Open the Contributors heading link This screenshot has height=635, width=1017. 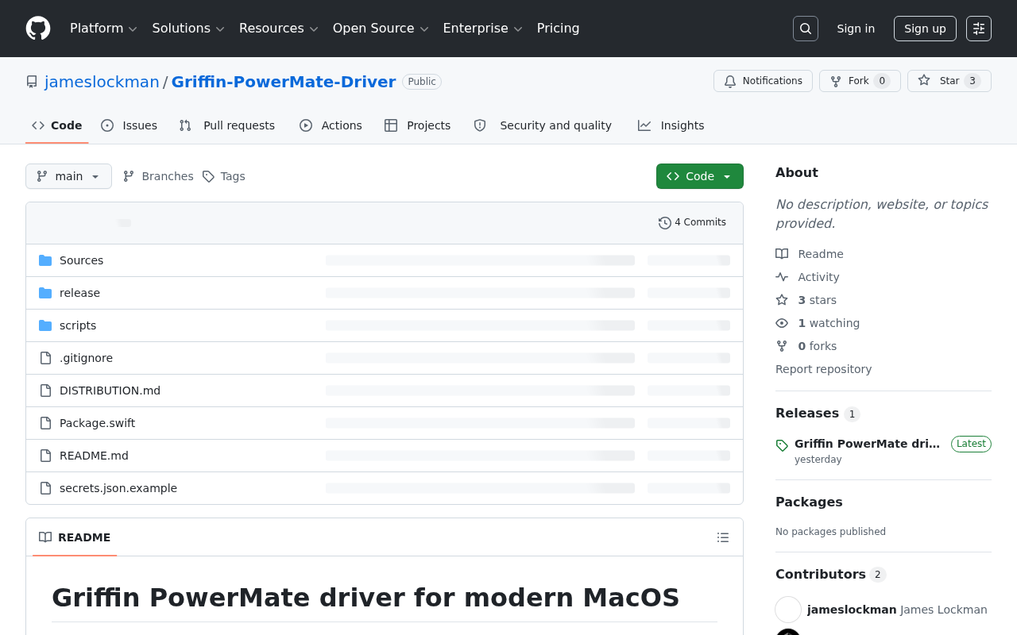tap(830, 575)
